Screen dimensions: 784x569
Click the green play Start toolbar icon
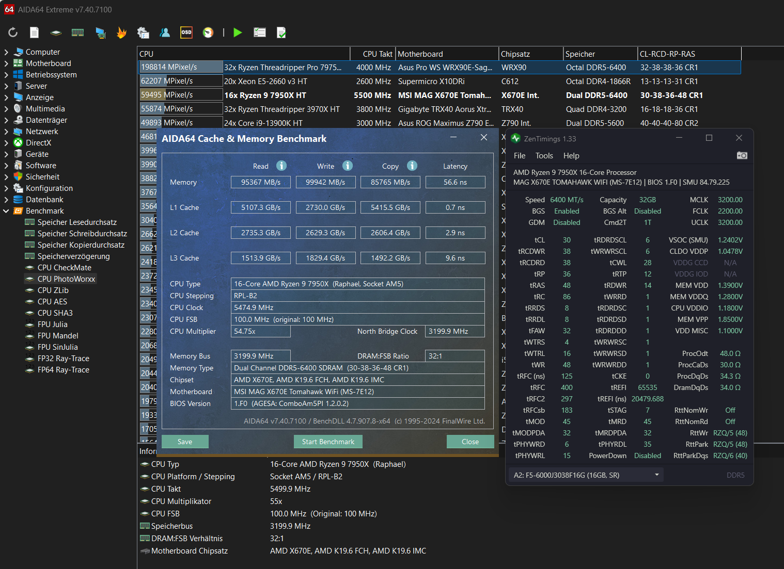(238, 32)
